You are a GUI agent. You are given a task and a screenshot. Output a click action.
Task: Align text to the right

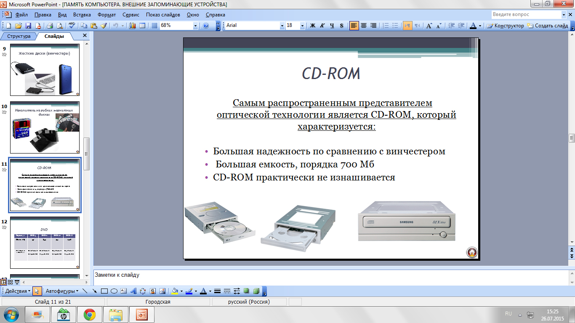click(x=373, y=26)
